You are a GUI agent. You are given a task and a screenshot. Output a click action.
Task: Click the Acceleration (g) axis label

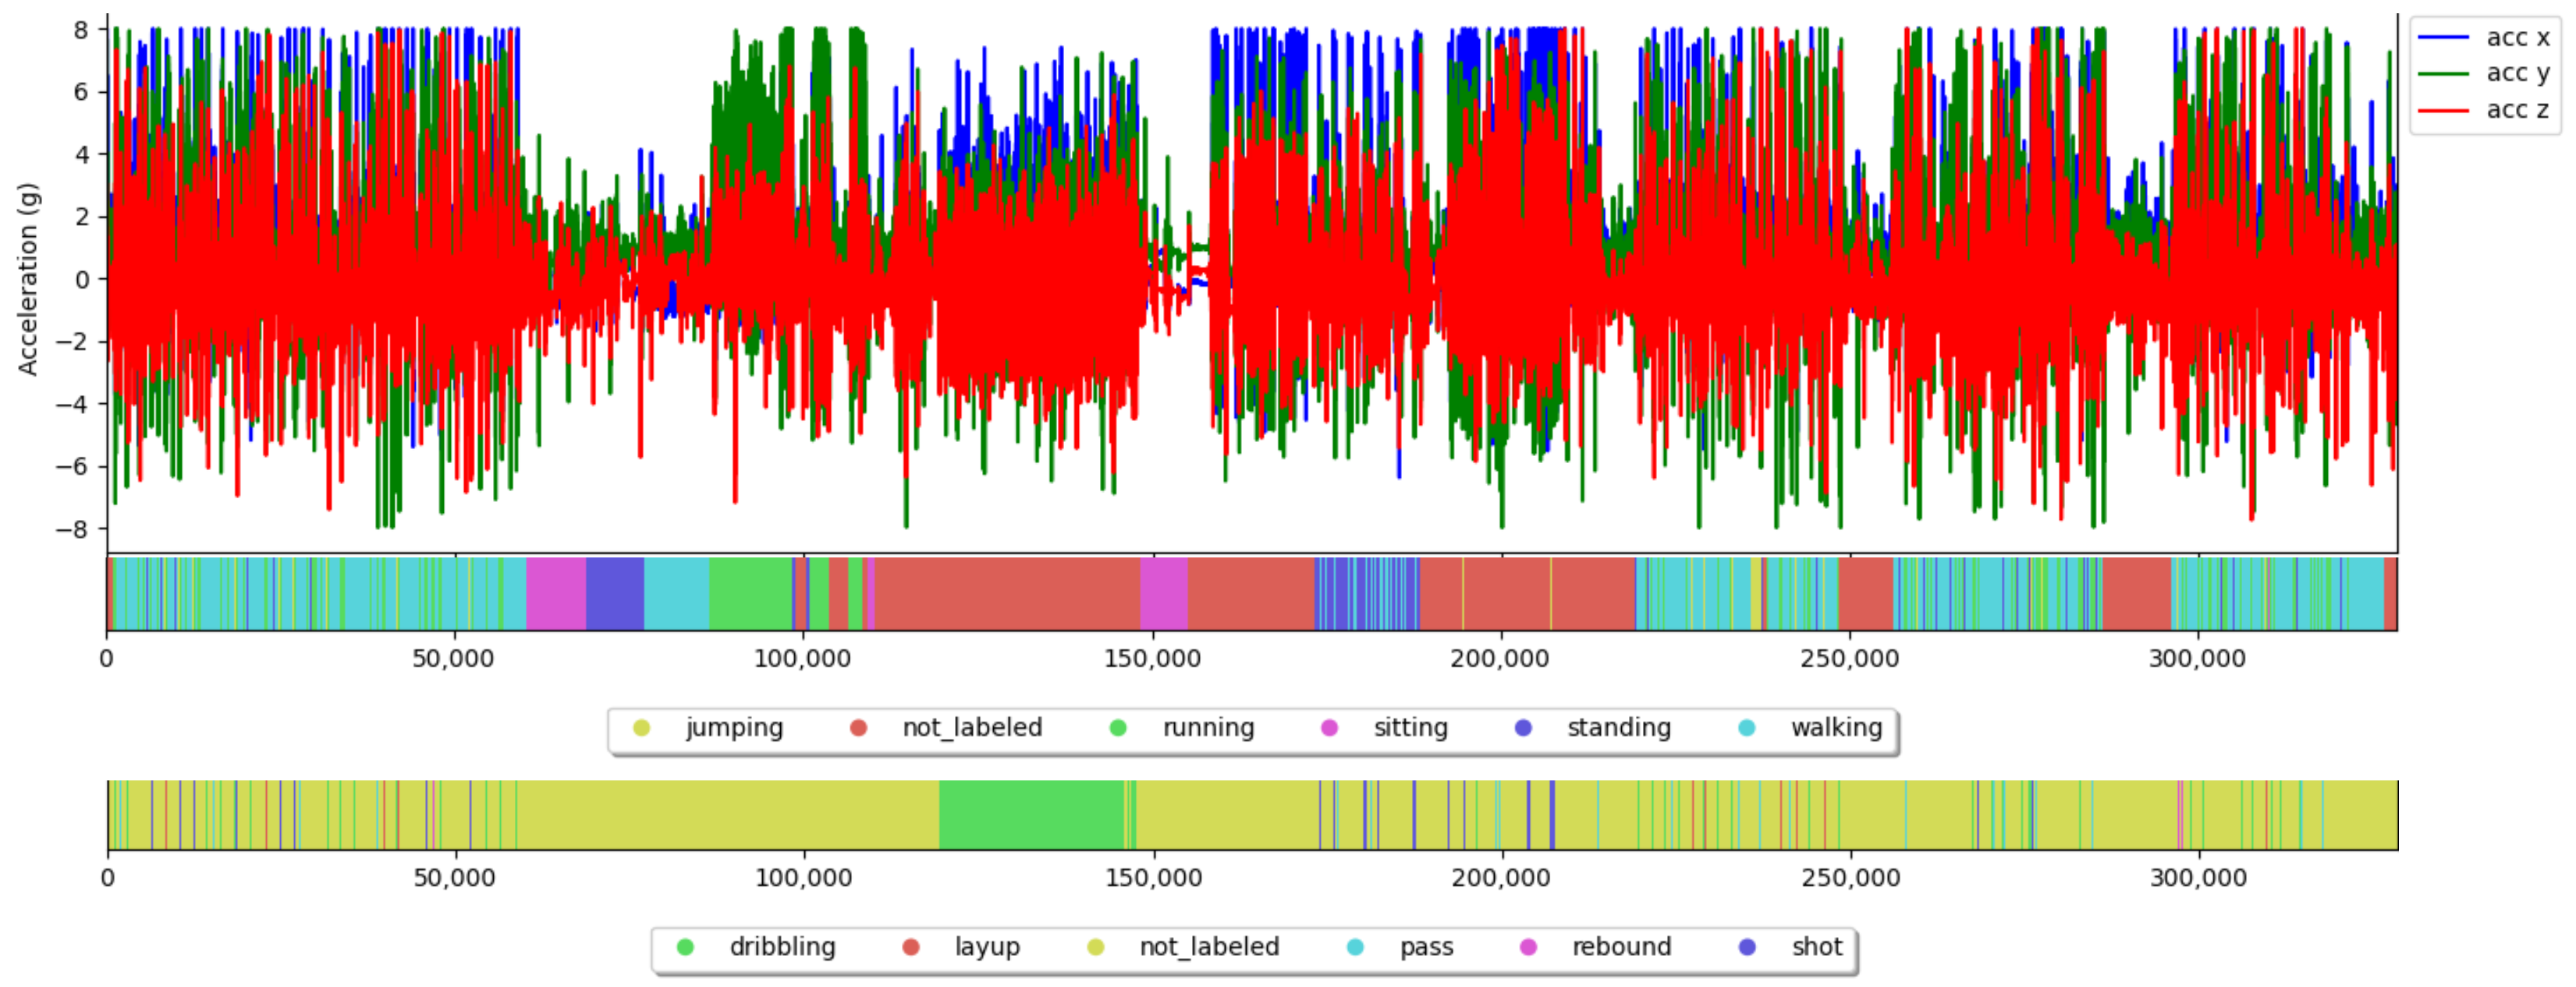[28, 279]
